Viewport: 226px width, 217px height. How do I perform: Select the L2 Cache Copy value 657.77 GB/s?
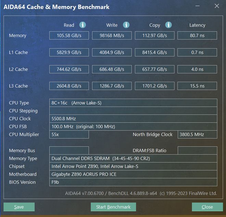pyautogui.click(x=155, y=69)
